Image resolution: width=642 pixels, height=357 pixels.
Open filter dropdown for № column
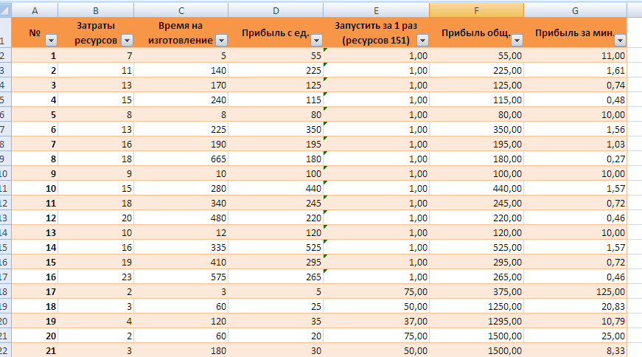tap(51, 40)
